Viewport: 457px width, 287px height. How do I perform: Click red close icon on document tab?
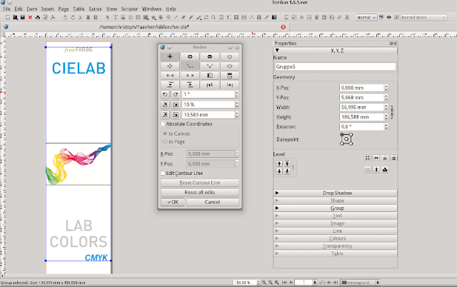click(x=283, y=27)
